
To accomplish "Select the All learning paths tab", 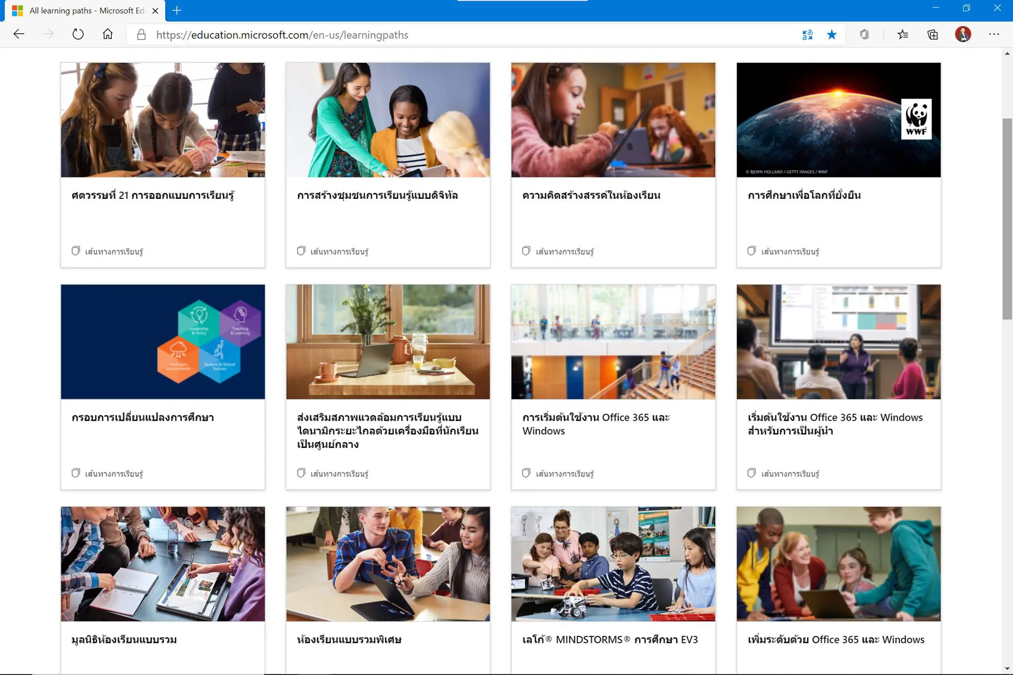I will (85, 10).
